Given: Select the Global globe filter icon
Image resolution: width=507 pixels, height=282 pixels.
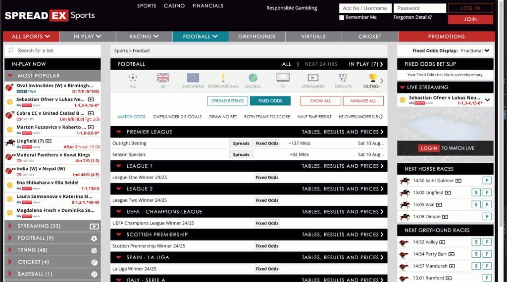Looking at the screenshot, I should click(x=253, y=78).
